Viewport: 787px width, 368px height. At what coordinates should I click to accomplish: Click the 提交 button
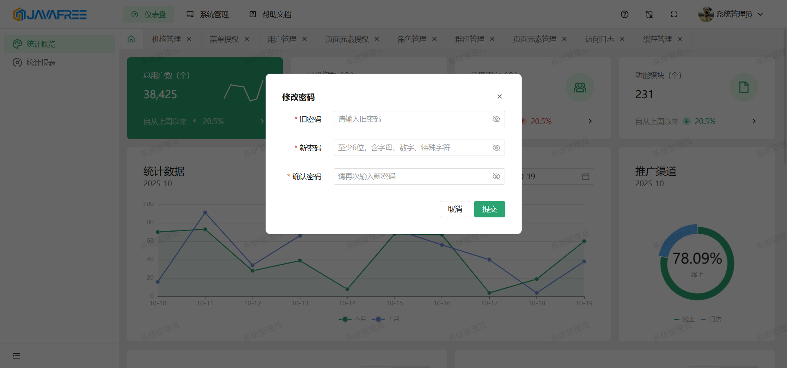point(489,209)
